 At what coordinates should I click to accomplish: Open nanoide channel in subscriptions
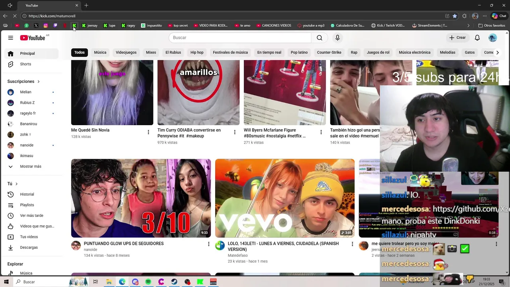(32, 145)
